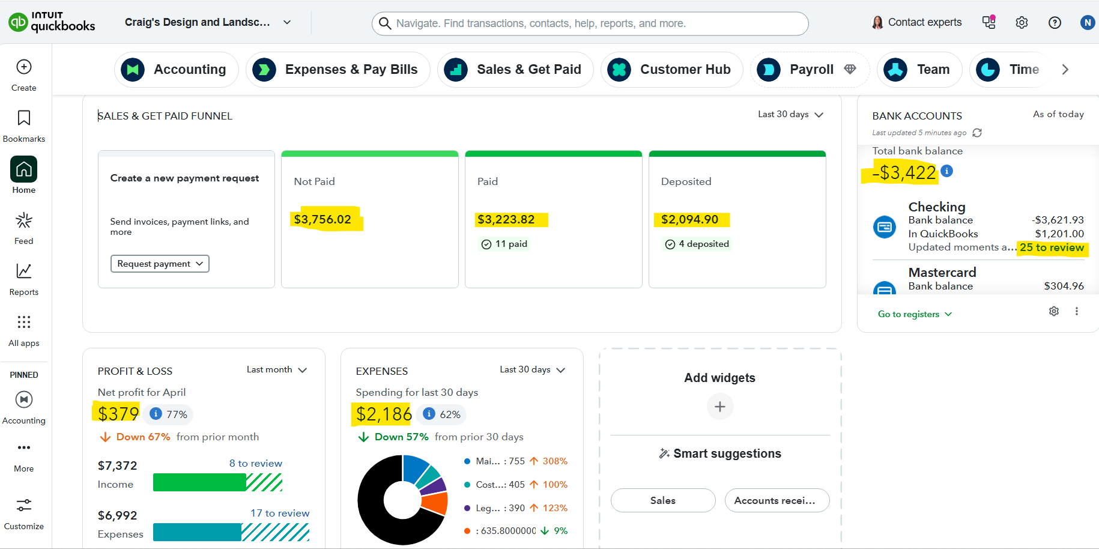Open the Paid $3,223.82 card
This screenshot has width=1099, height=549.
tap(554, 219)
